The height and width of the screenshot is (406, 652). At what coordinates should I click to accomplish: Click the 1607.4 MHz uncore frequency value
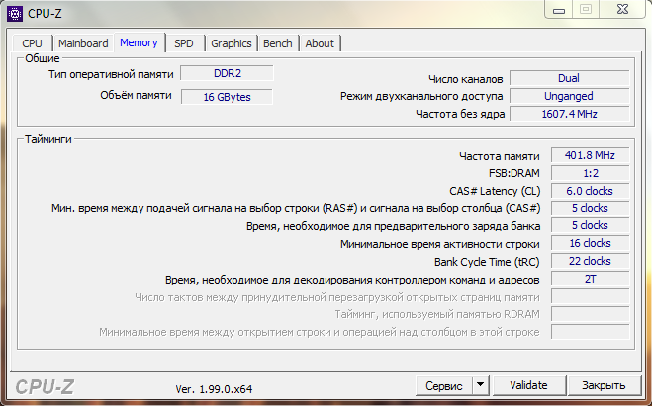click(569, 114)
